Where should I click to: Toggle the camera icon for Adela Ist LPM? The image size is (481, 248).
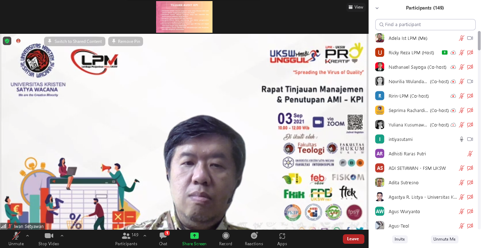[470, 38]
